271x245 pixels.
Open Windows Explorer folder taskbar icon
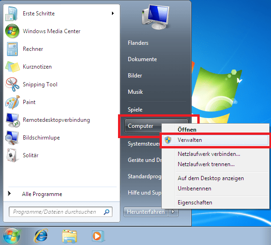click(69, 236)
